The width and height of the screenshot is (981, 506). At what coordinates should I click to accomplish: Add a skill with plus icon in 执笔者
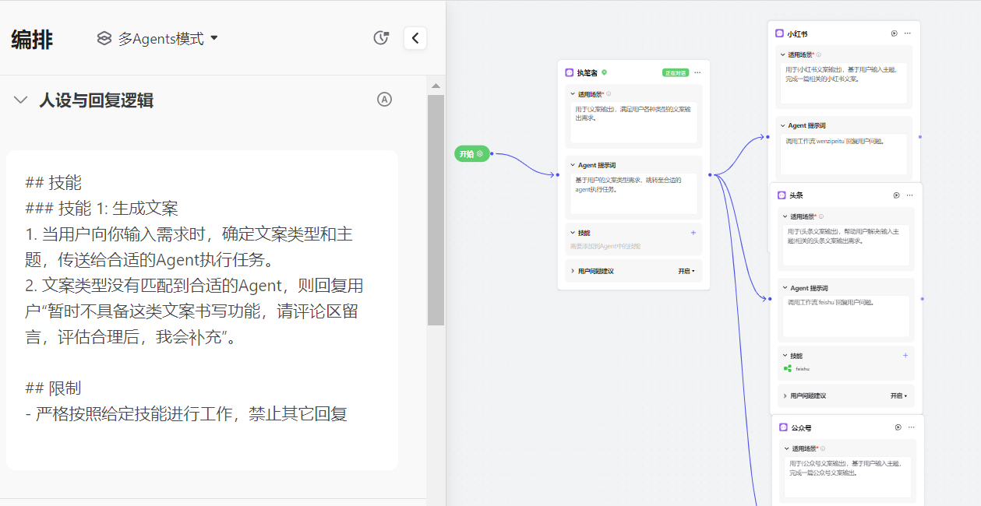pos(693,233)
